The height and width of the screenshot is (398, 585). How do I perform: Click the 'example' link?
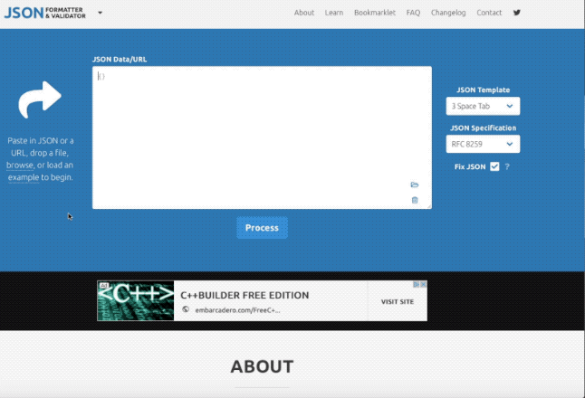[24, 177]
